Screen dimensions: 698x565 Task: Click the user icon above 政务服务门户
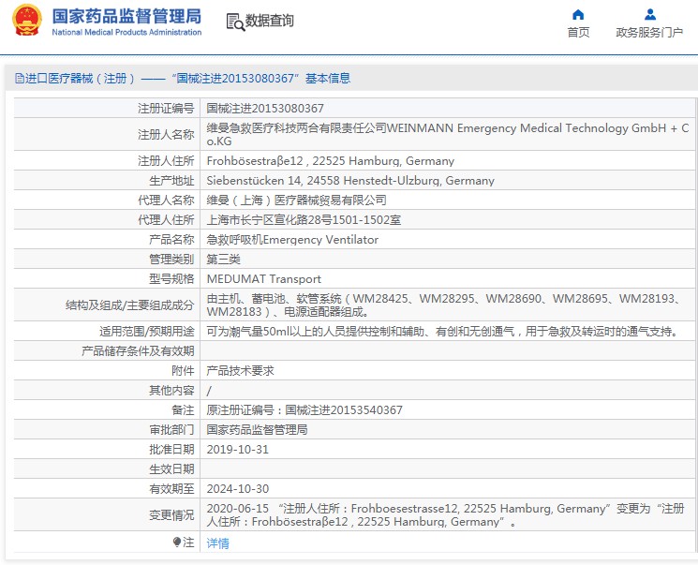[x=649, y=14]
